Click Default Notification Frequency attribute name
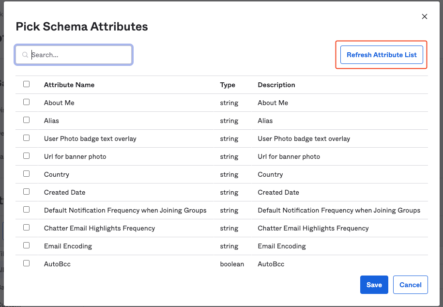Image resolution: width=443 pixels, height=307 pixels. (125, 210)
